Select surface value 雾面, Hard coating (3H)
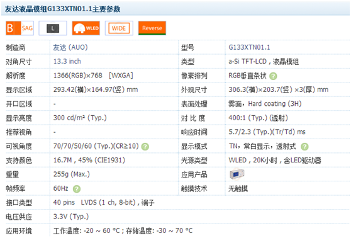The height and width of the screenshot is (238, 351). [x=265, y=103]
